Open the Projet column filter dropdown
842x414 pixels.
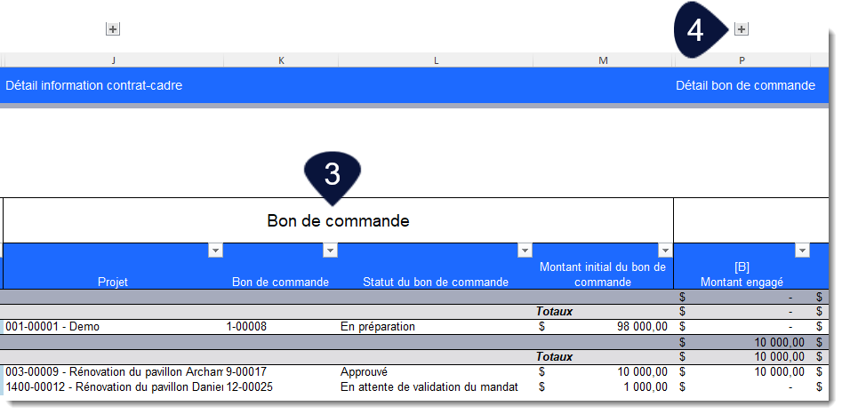click(215, 251)
